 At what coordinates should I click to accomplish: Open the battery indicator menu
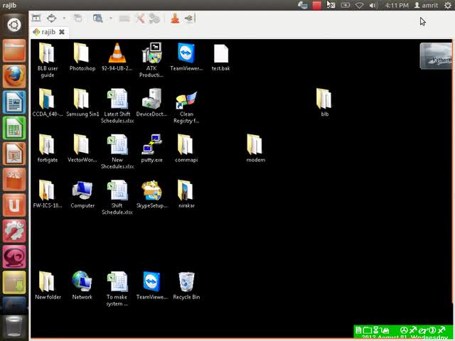click(x=346, y=5)
